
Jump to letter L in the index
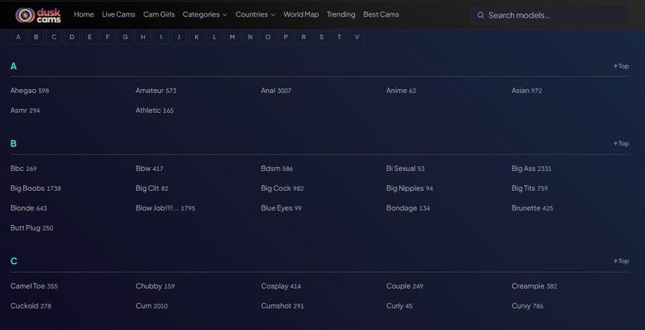pos(214,37)
